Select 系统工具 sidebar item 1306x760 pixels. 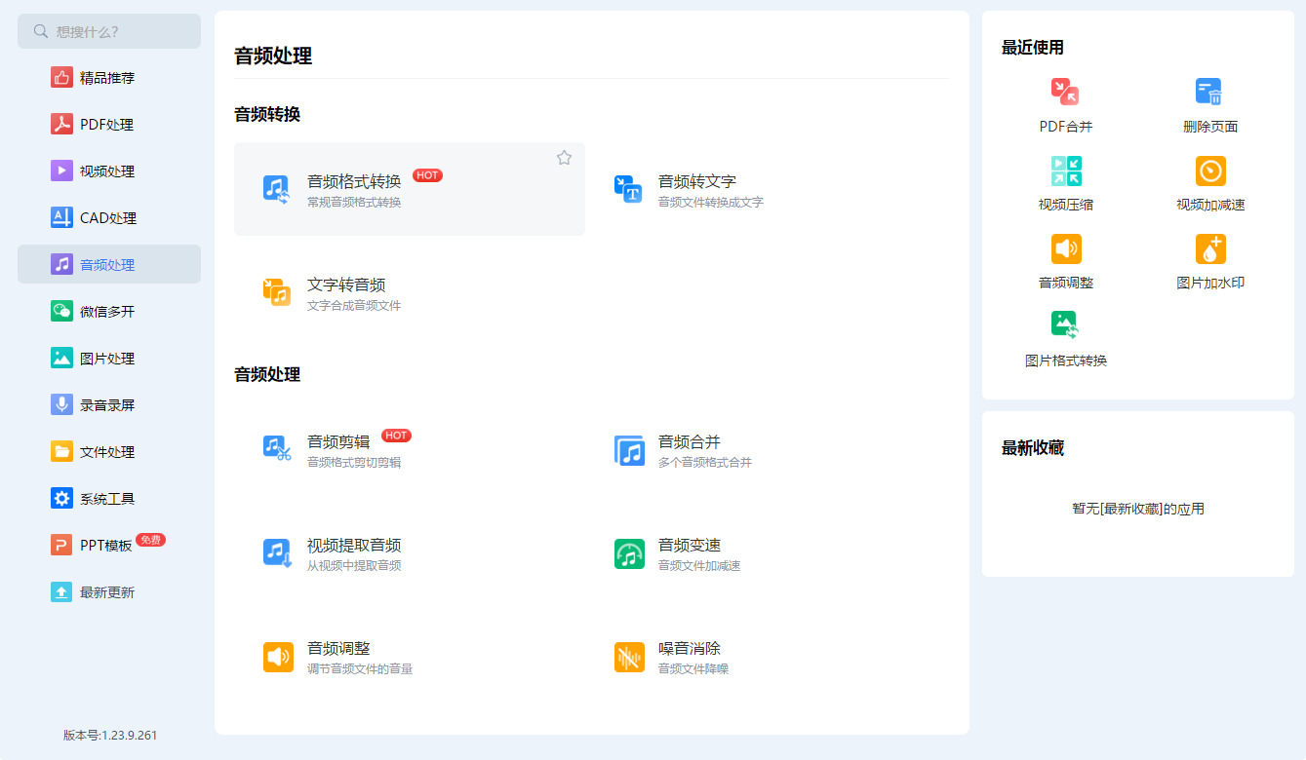109,499
